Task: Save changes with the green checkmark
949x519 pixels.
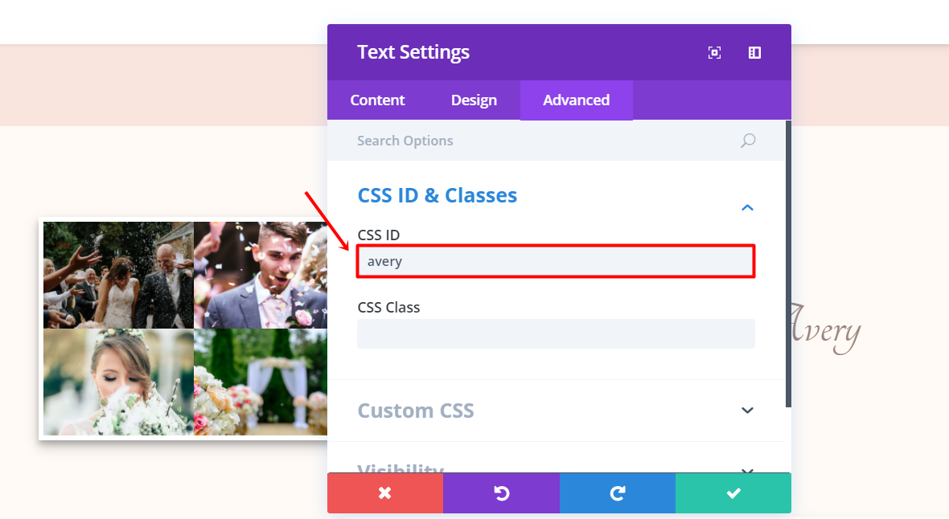Action: click(733, 493)
